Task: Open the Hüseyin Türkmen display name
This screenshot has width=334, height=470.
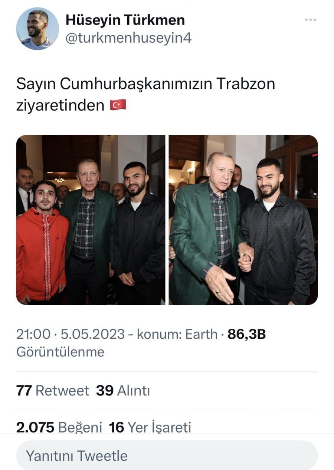Action: point(125,20)
